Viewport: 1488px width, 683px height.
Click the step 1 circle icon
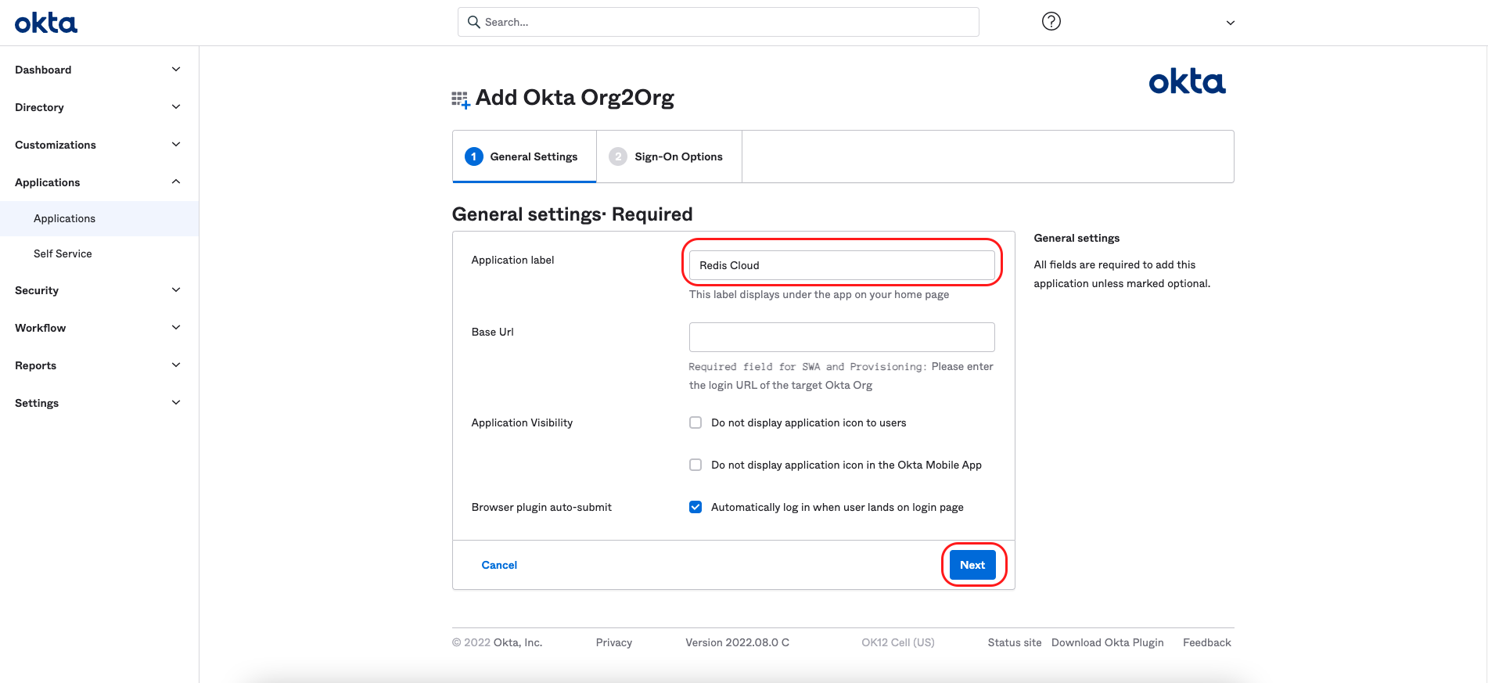(473, 156)
